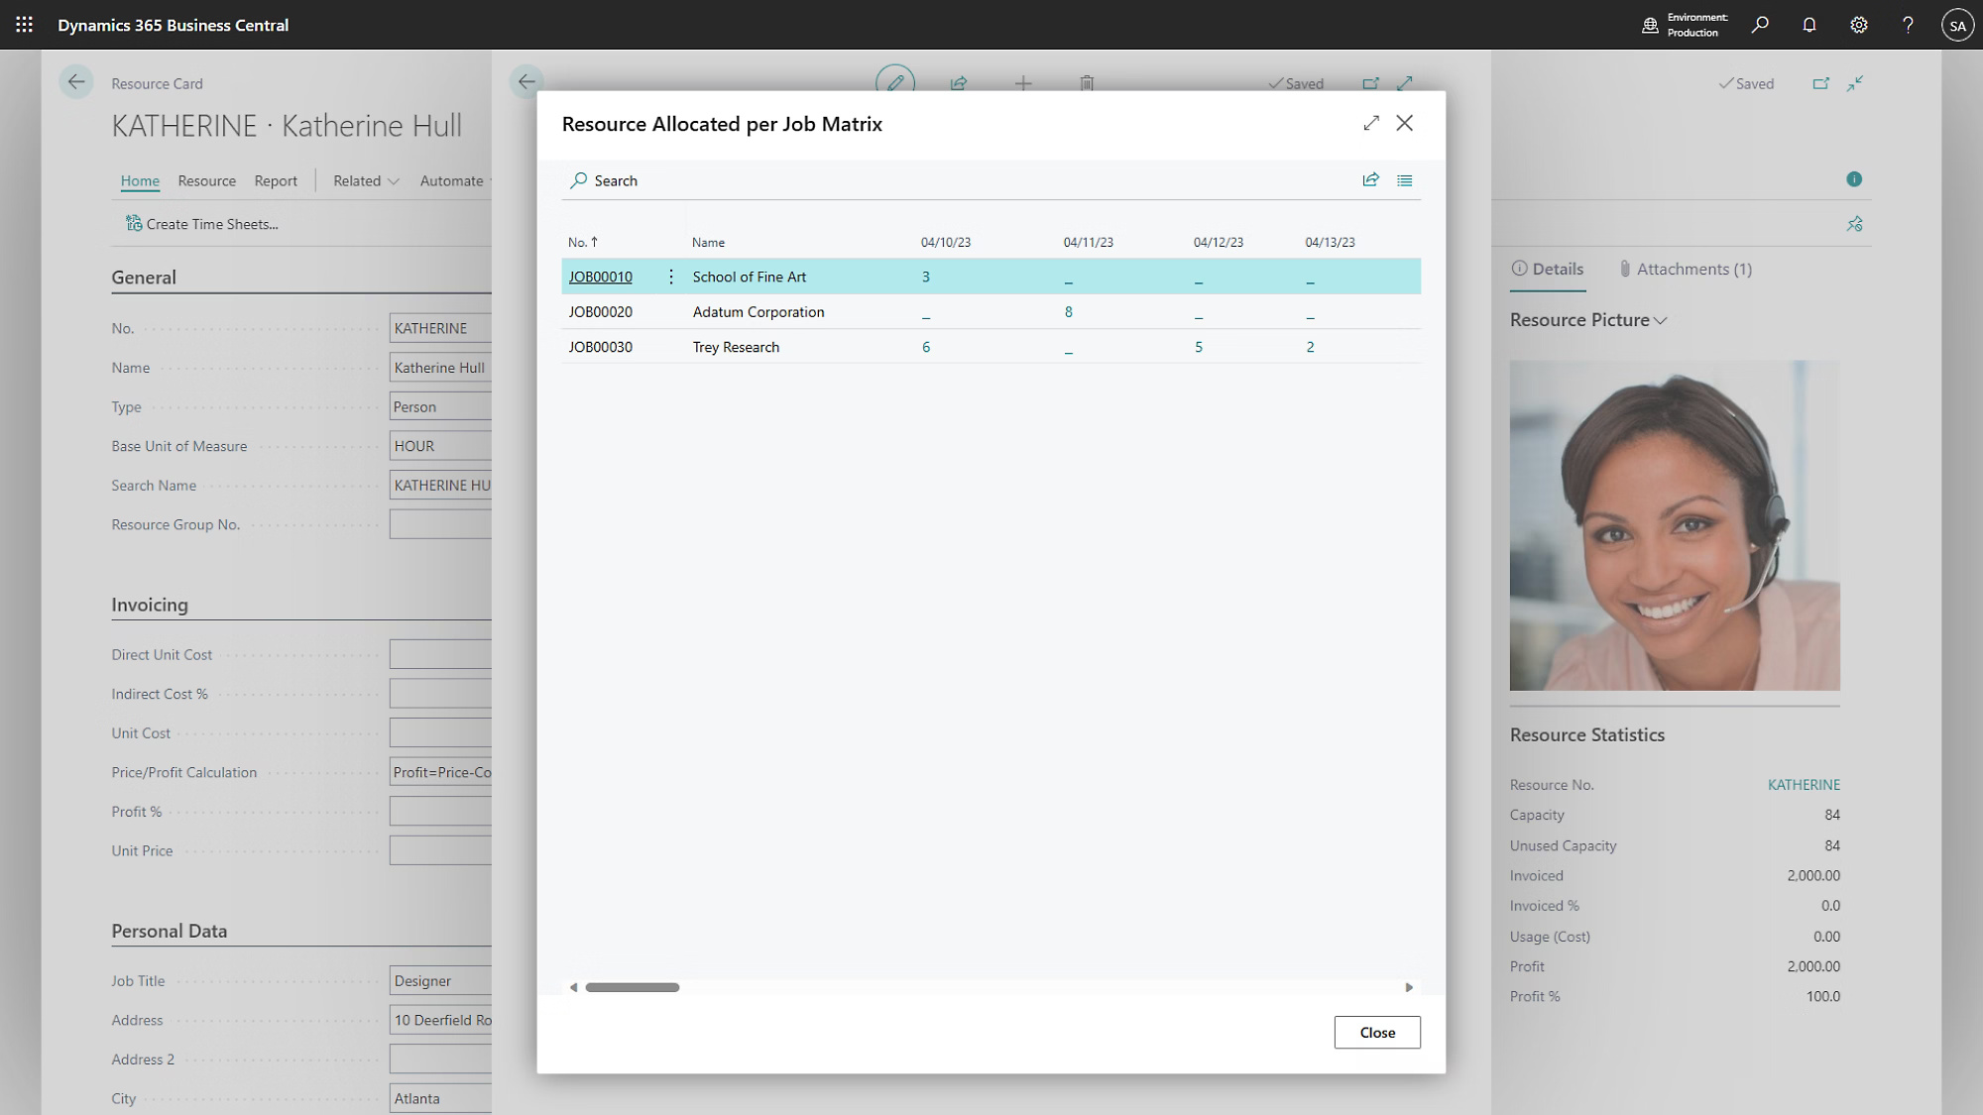1983x1115 pixels.
Task: Click the Close button on the dialog
Action: click(1377, 1032)
